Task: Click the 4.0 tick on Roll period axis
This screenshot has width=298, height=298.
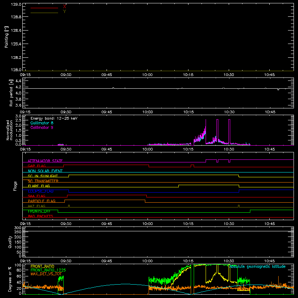Action: coord(18,93)
